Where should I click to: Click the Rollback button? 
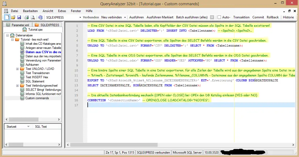[273, 17]
